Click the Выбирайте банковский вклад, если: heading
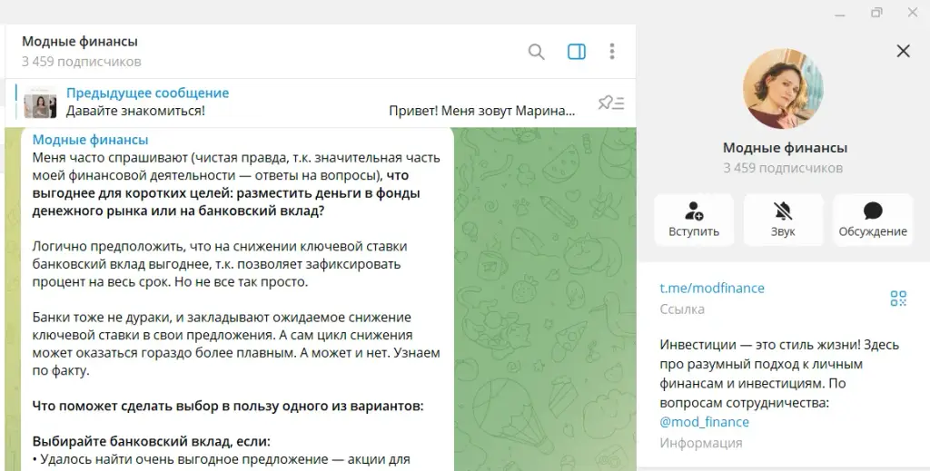 (152, 442)
